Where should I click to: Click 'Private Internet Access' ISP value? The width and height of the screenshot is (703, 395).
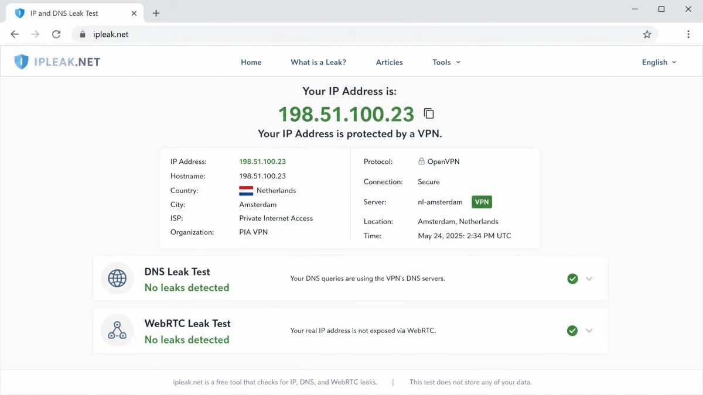[276, 218]
